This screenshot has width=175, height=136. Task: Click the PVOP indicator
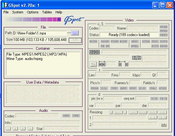coord(115,41)
